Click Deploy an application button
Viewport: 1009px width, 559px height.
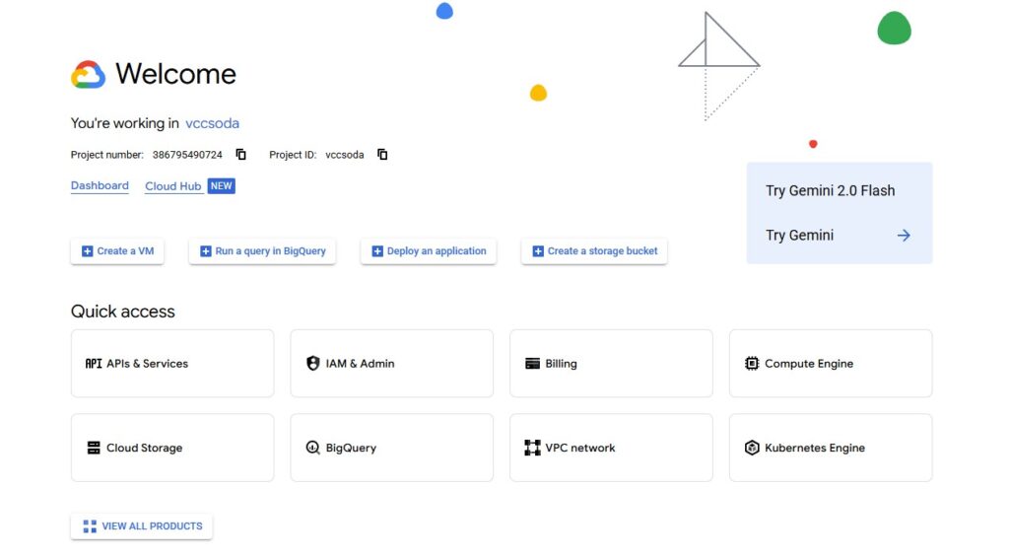(428, 251)
